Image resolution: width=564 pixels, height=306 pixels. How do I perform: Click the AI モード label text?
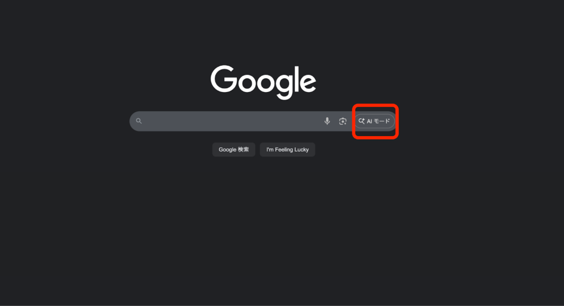pos(378,121)
